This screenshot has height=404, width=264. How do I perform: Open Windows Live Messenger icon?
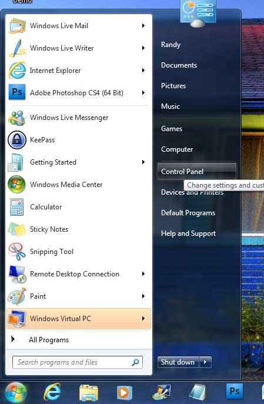coord(17,118)
